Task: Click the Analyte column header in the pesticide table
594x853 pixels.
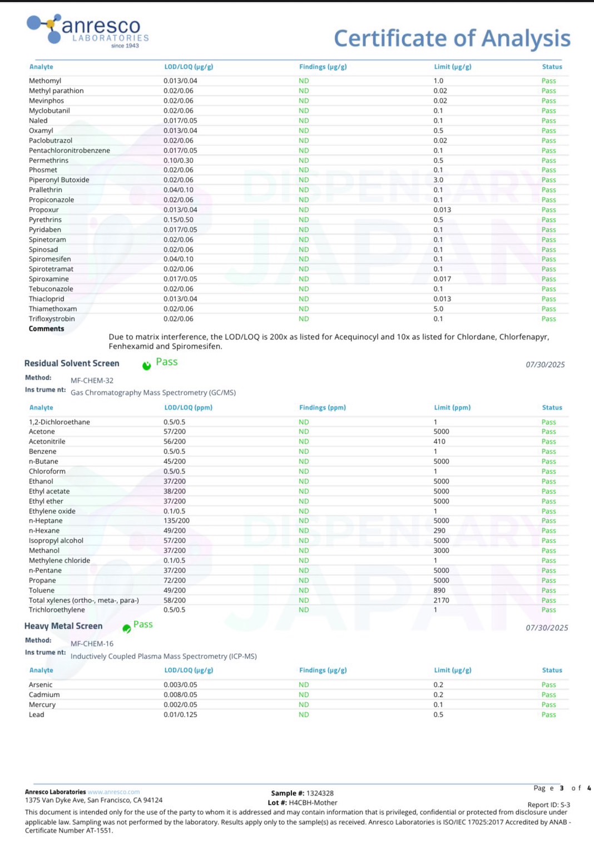Action: coord(41,67)
